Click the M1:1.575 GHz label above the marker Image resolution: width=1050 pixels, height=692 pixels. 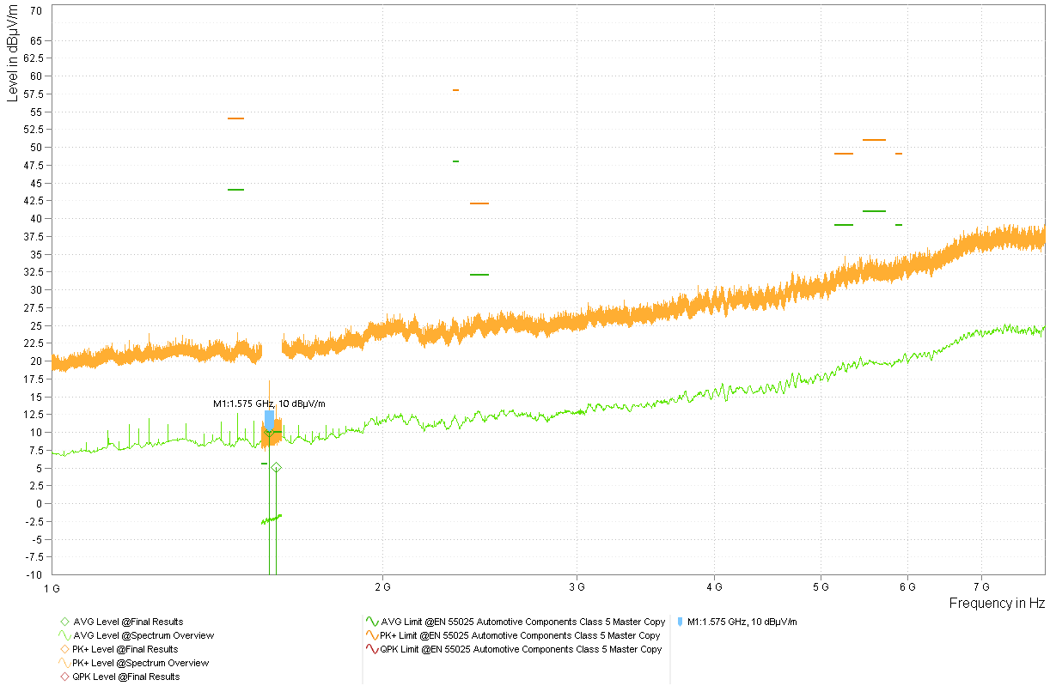269,404
